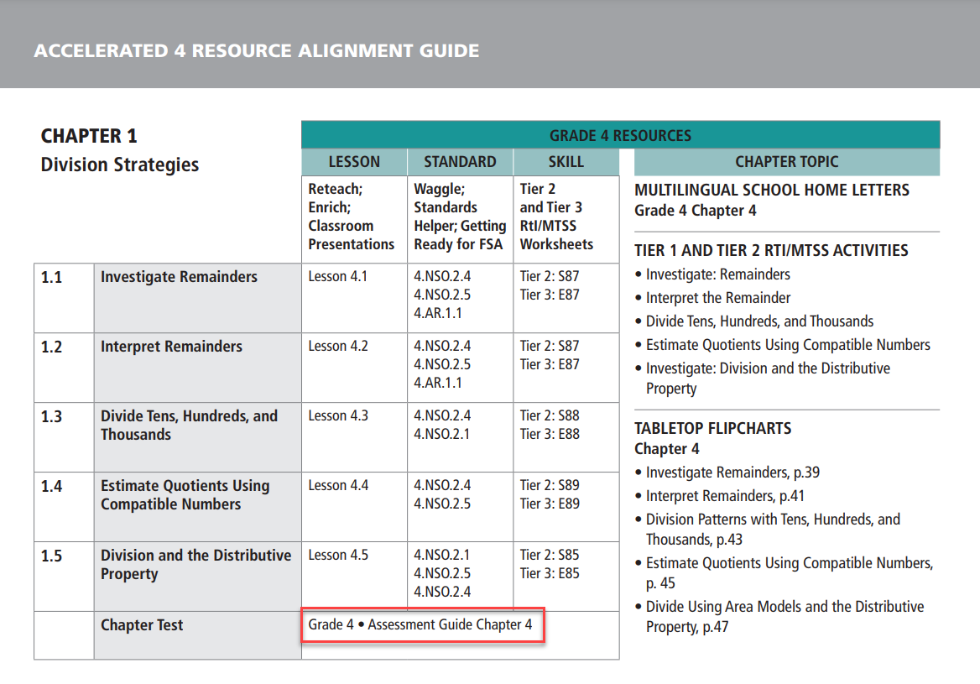The height and width of the screenshot is (684, 980).
Task: Click the Interpret Remainders cell
Action: [x=170, y=346]
